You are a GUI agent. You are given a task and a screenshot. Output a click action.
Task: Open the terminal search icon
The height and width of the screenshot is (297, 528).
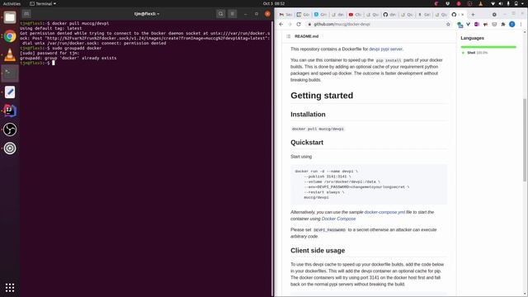pos(220,14)
